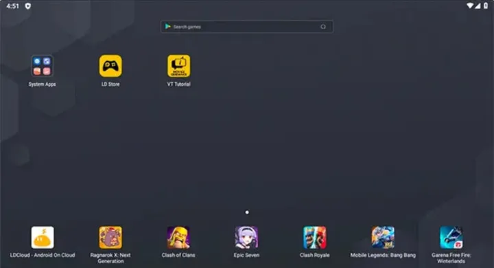Screen dimensions: 494x268
Task: Start the Clash of Clans game
Action: coord(178,237)
